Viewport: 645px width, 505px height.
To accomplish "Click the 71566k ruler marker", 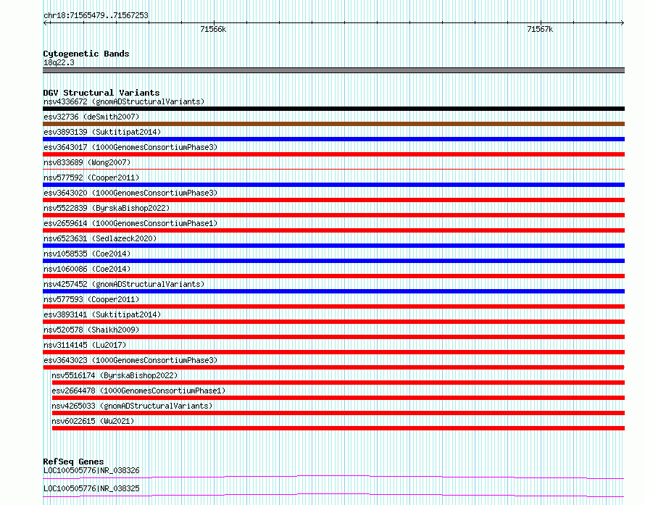I will [213, 29].
